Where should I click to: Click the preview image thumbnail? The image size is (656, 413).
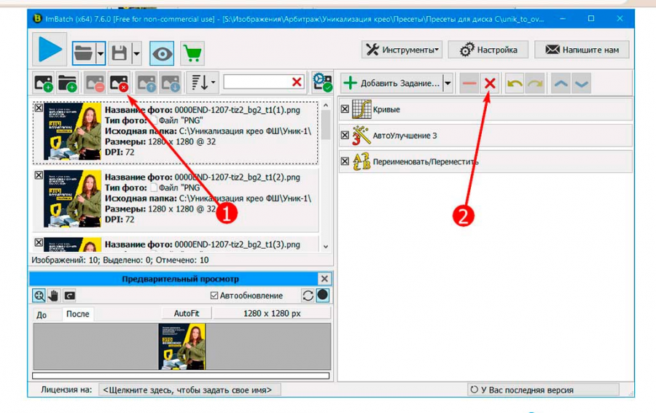(x=182, y=347)
